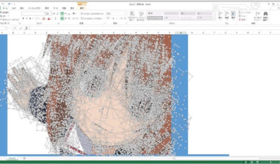Open Find and Select binoculars menu
280x164 pixels.
pyautogui.click(x=265, y=16)
